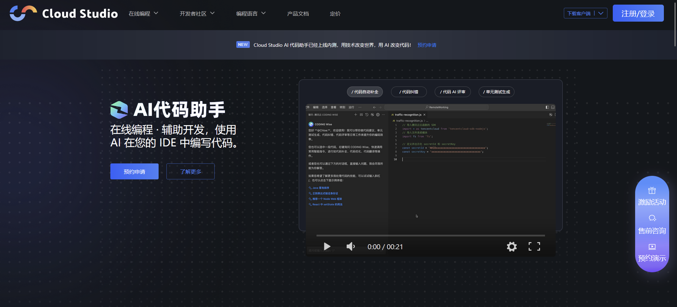Open video settings gear
This screenshot has height=307, width=677.
pos(512,246)
